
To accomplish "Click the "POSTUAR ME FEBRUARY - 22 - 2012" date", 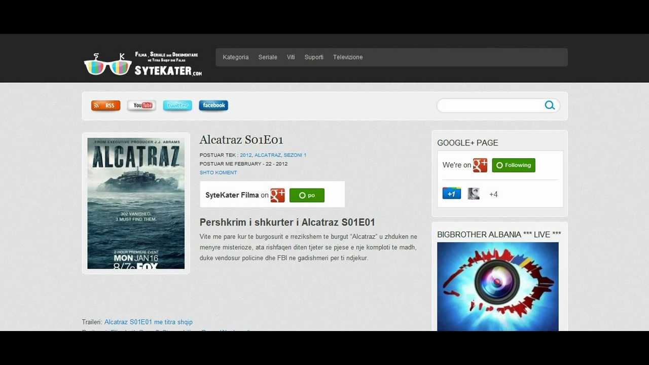I will (243, 164).
